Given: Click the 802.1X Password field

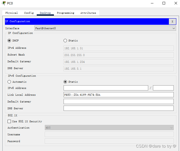Looking at the screenshot, I should tap(109, 141).
